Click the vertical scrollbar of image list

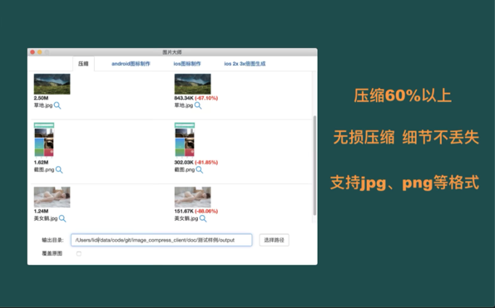(x=314, y=165)
